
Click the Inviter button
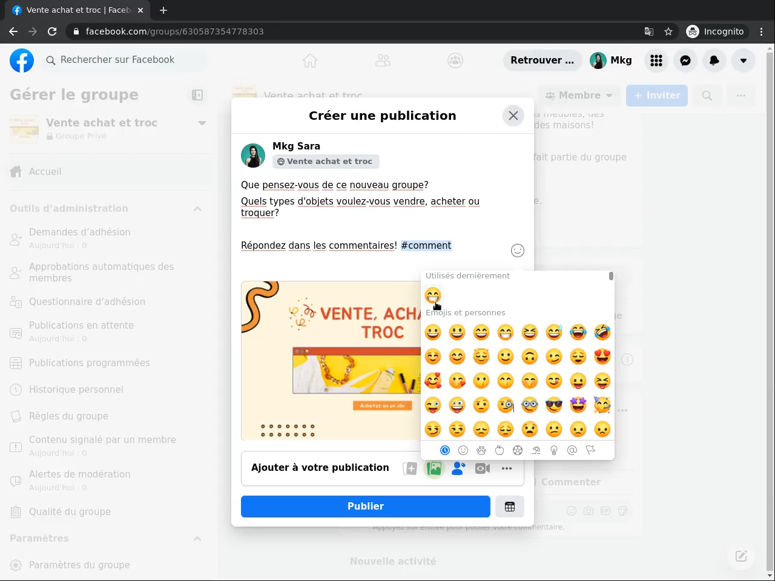pyautogui.click(x=657, y=96)
